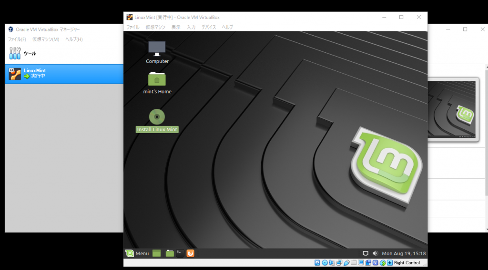Open the Linux Mint Menu button
The image size is (488, 270).
[x=137, y=253]
